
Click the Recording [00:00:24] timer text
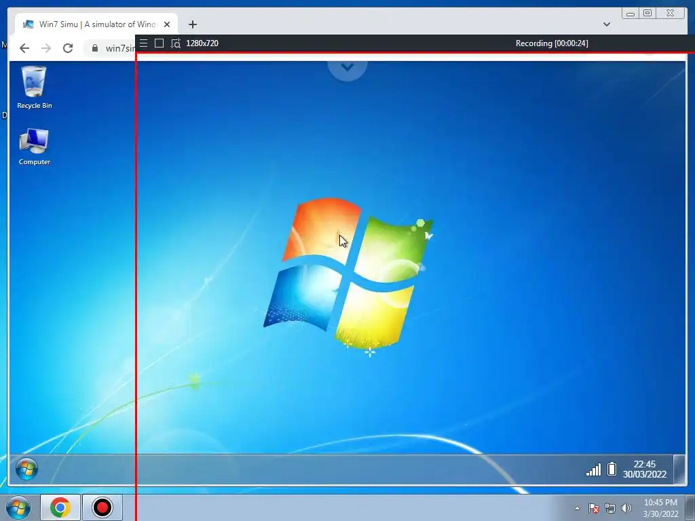coord(552,43)
